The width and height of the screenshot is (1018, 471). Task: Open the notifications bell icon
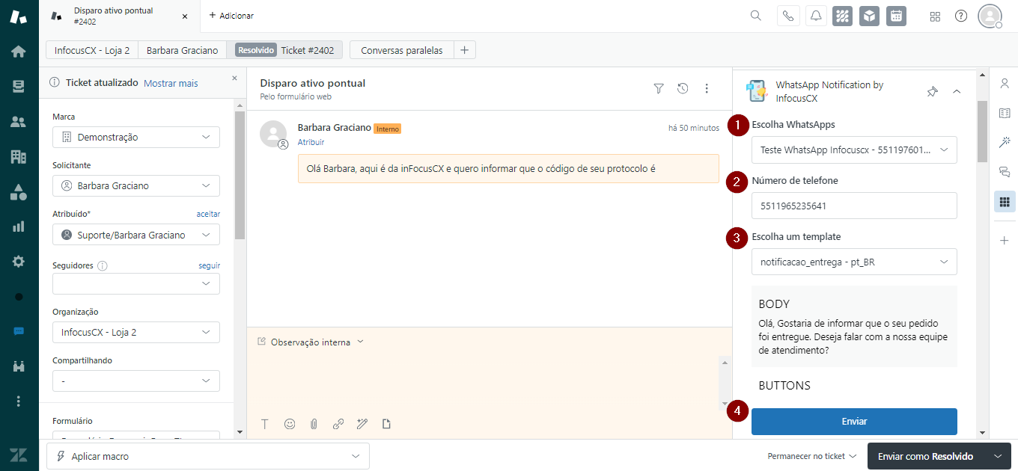coord(816,16)
